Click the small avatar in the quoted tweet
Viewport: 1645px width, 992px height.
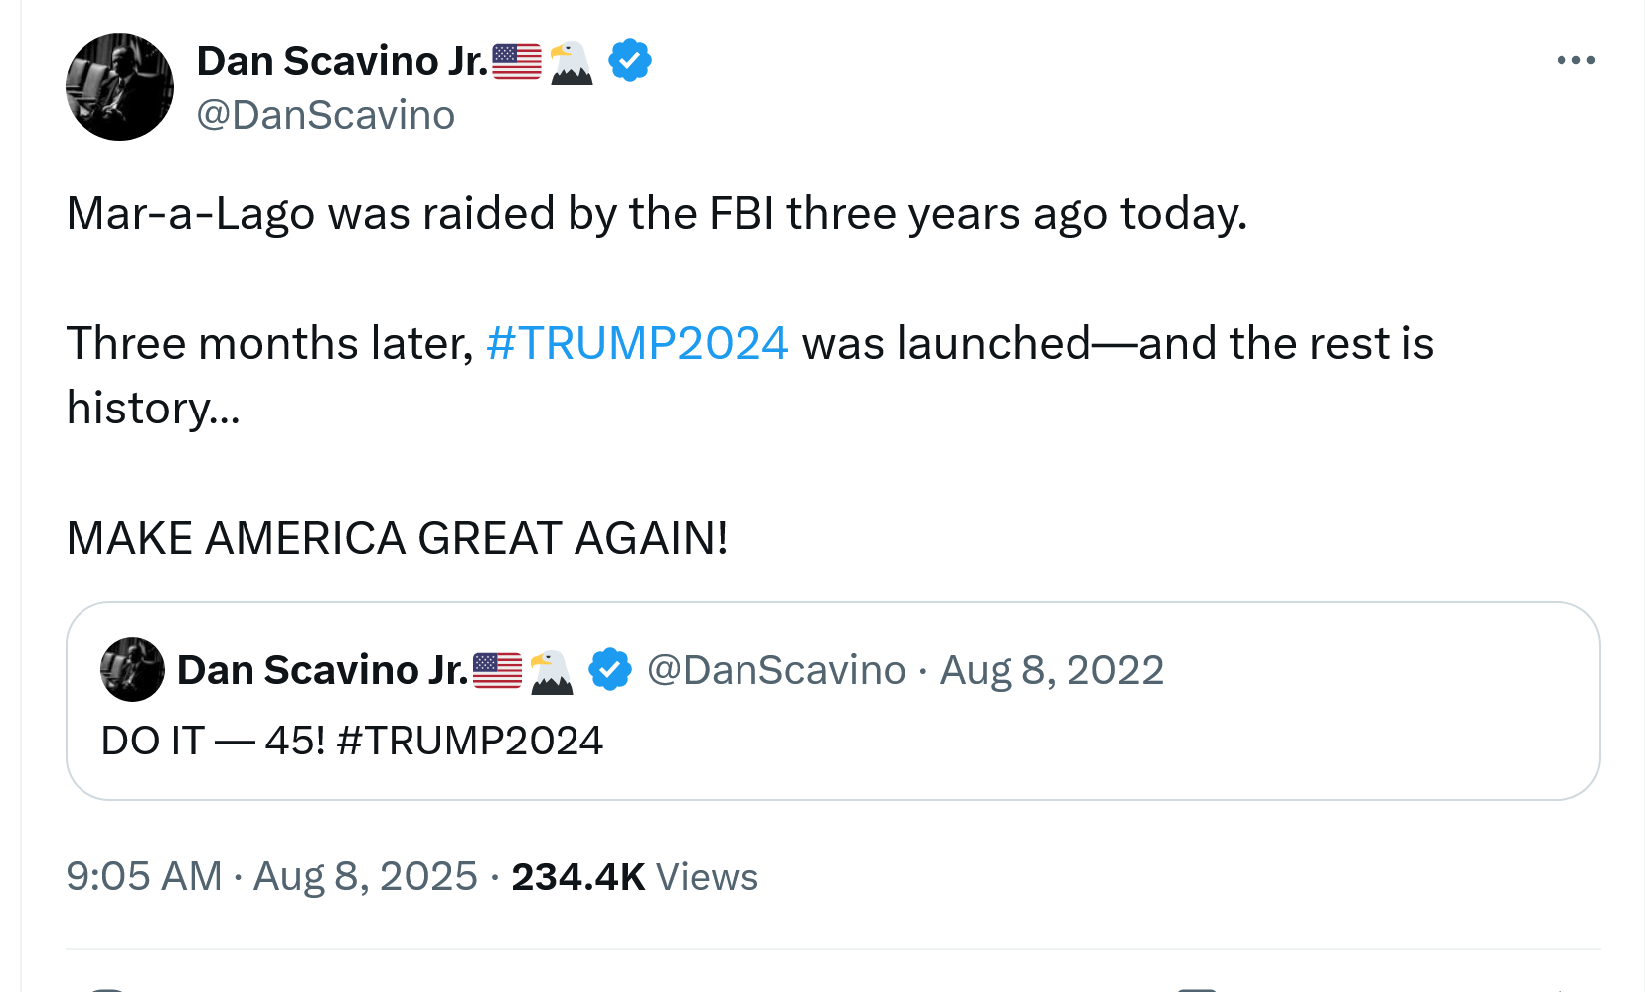[132, 670]
